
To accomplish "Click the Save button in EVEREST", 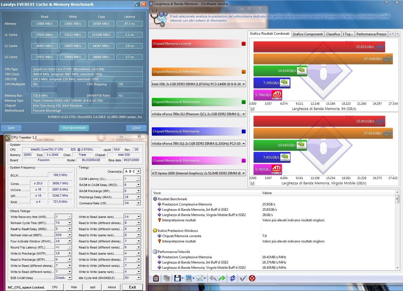I will [x=11, y=128].
